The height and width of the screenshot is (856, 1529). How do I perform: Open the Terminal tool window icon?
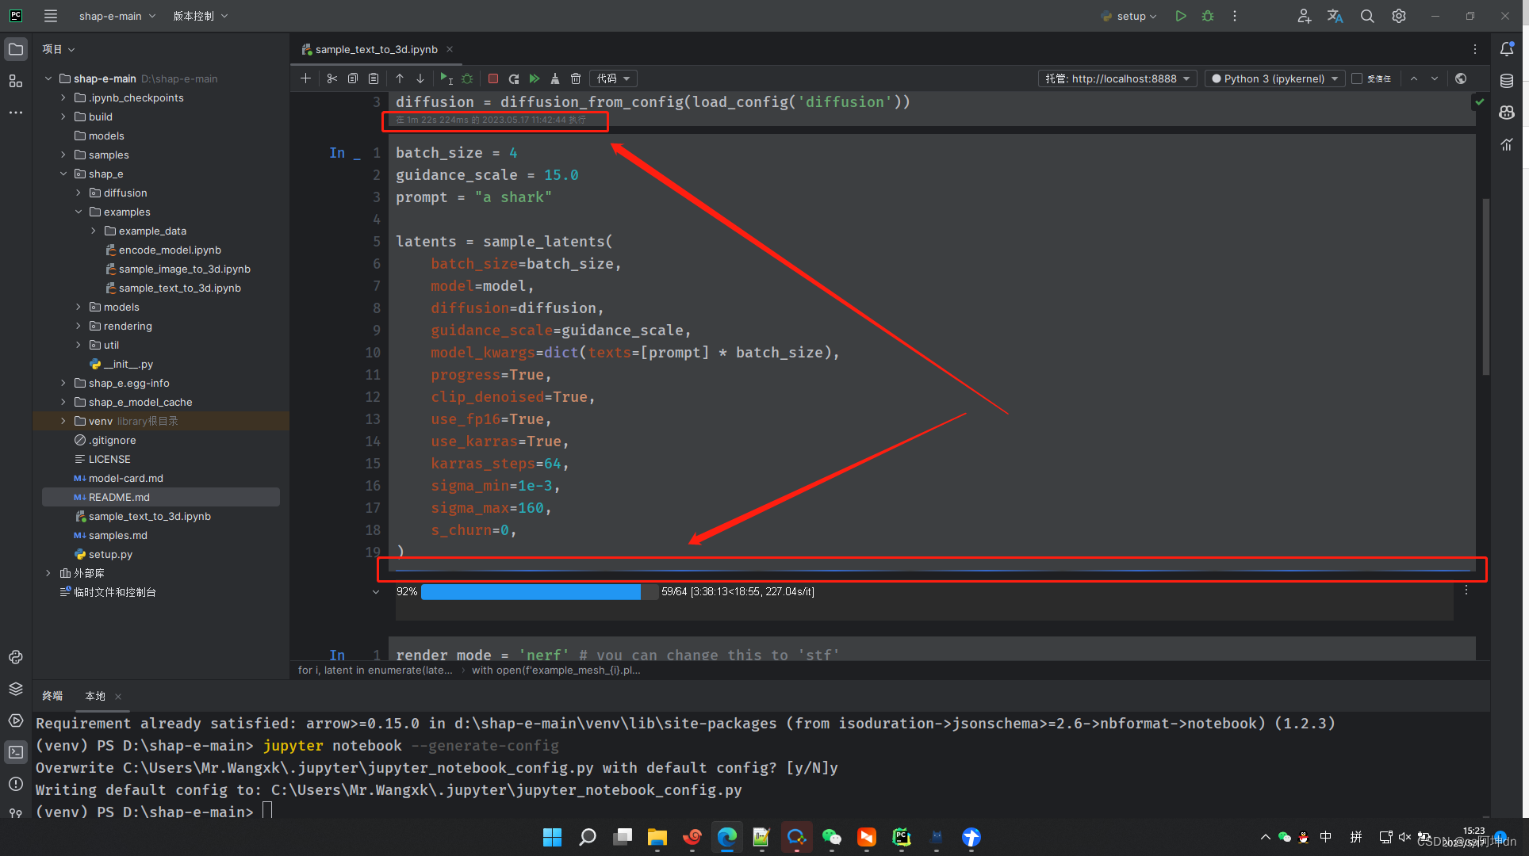[15, 752]
